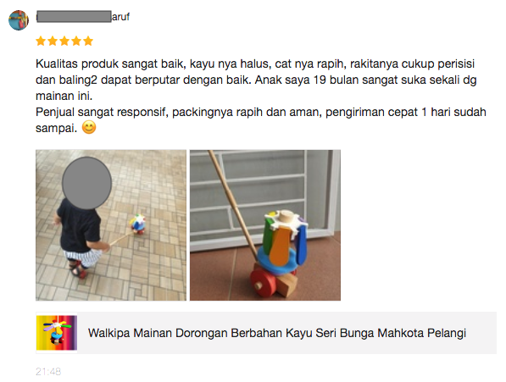Click the review text starting "Kualitas produk"
Image resolution: width=506 pixels, height=382 pixels.
click(x=256, y=80)
